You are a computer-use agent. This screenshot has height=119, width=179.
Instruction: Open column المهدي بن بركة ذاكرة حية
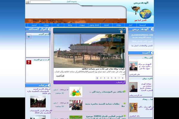click(x=145, y=66)
